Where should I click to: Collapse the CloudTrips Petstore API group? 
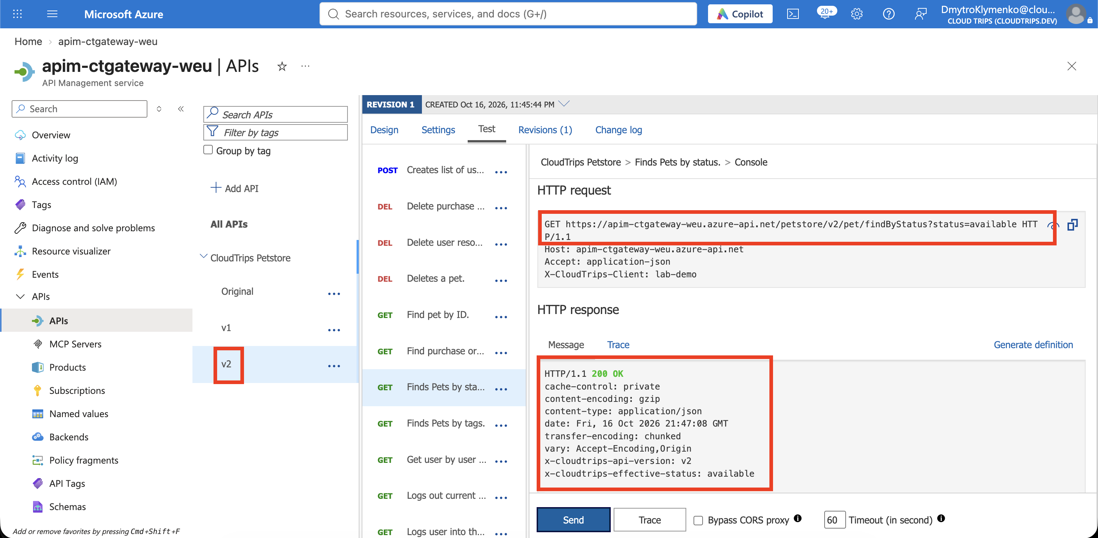coord(204,257)
